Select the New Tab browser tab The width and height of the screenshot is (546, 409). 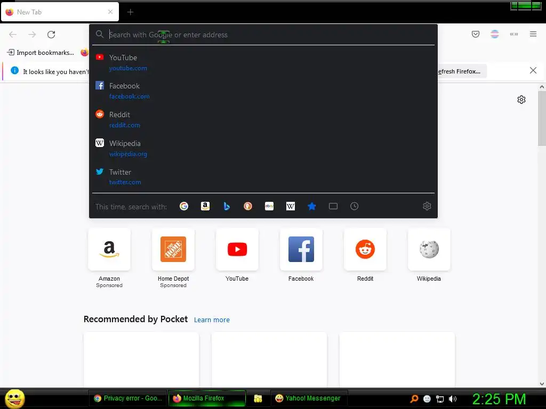click(60, 12)
